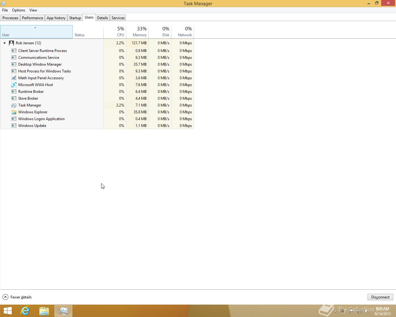The width and height of the screenshot is (396, 317).
Task: Click the volume speaker tray icon
Action: click(367, 311)
